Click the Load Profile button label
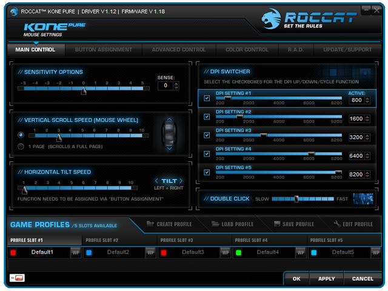 (237, 224)
